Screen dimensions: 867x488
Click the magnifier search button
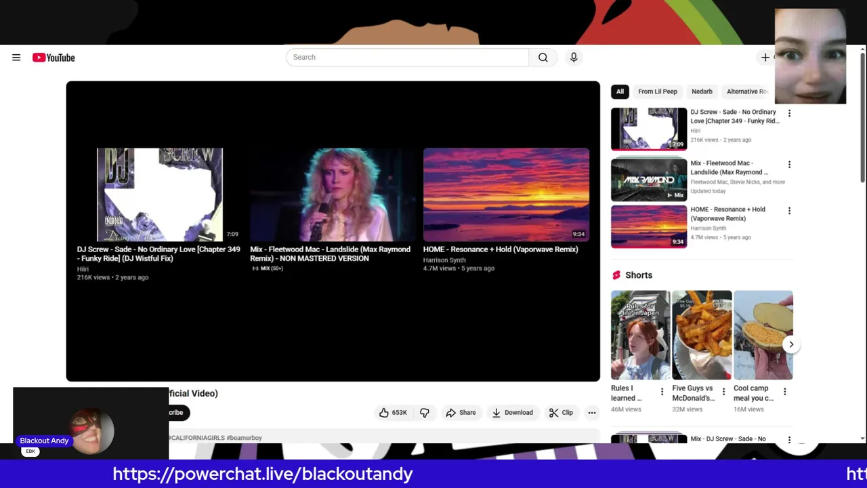tap(543, 58)
